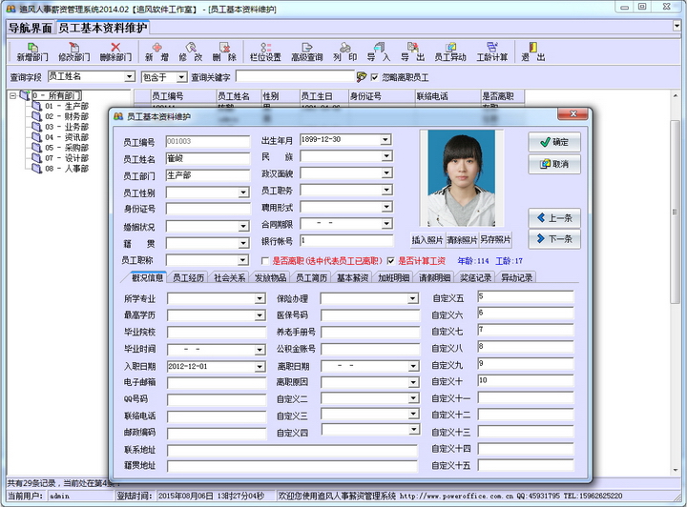The image size is (687, 507).
Task: Go to previous record with 上一条
Action: [554, 218]
